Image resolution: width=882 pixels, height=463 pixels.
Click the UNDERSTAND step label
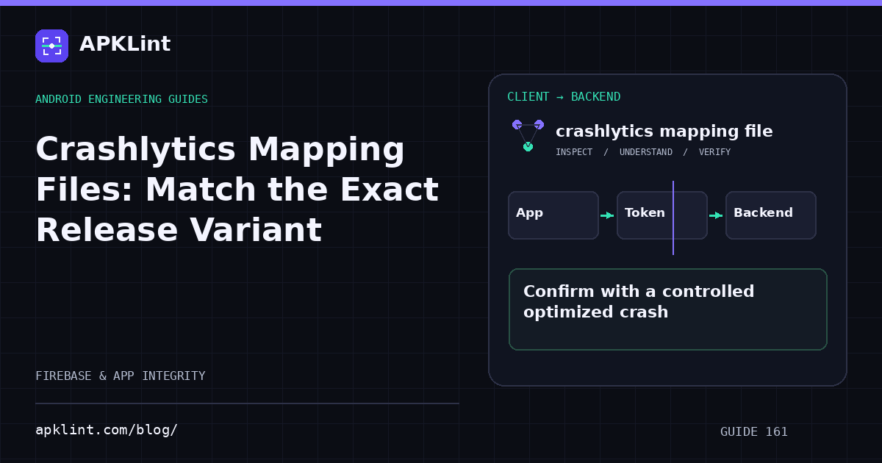pos(646,152)
